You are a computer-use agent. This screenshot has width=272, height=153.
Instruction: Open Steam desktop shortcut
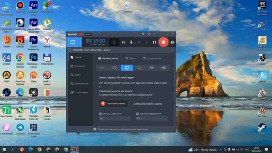point(262,127)
